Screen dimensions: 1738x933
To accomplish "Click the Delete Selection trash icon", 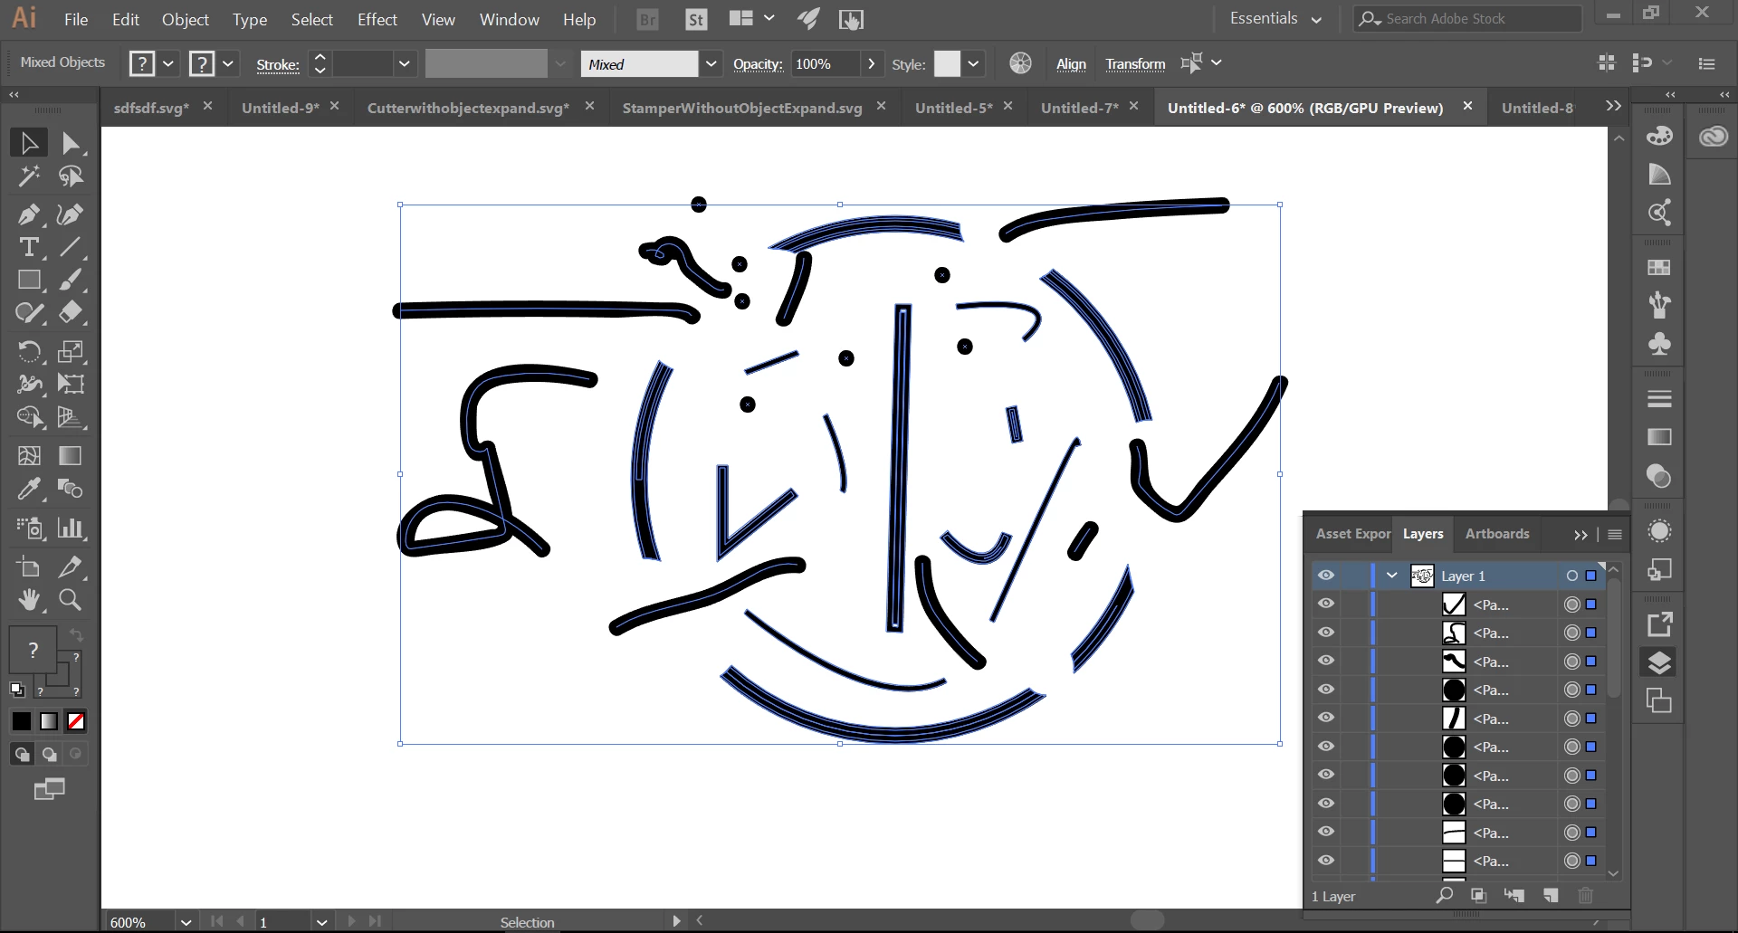I will pyautogui.click(x=1585, y=895).
